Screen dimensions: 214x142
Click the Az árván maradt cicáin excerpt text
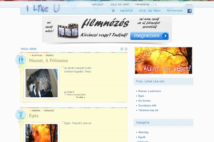point(78,68)
